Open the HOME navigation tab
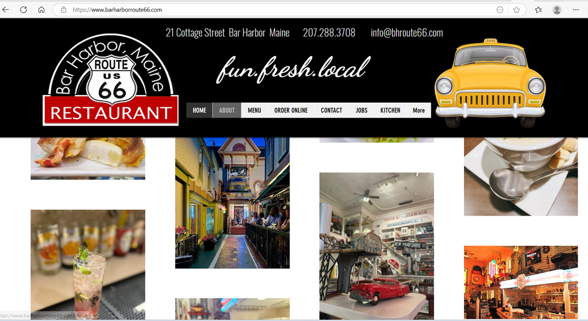 tap(199, 110)
